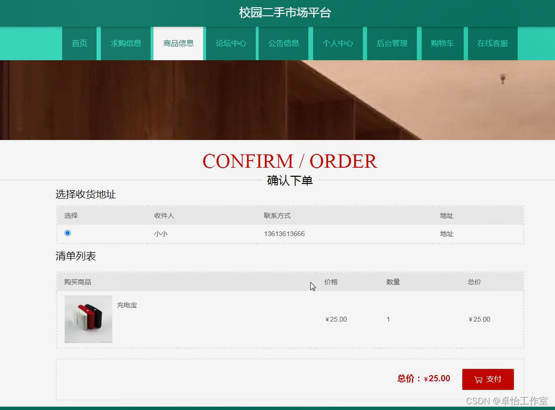This screenshot has height=410, width=555.
Task: Open the 购物车 tab
Action: coord(442,43)
